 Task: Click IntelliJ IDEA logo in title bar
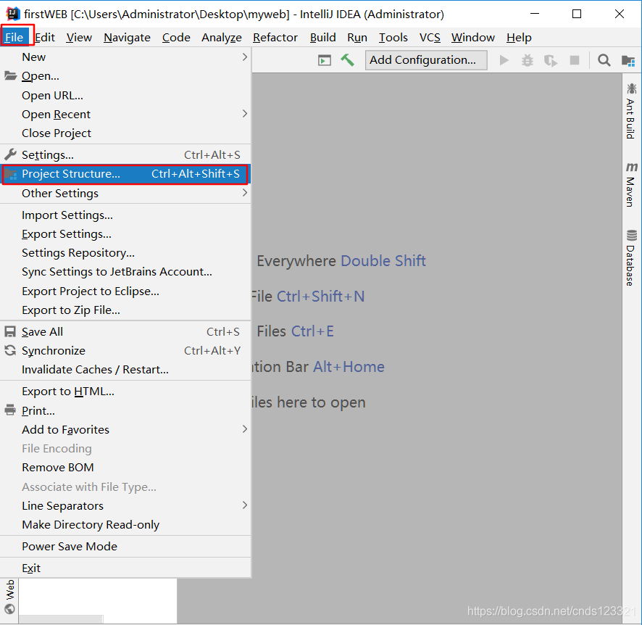[x=13, y=14]
